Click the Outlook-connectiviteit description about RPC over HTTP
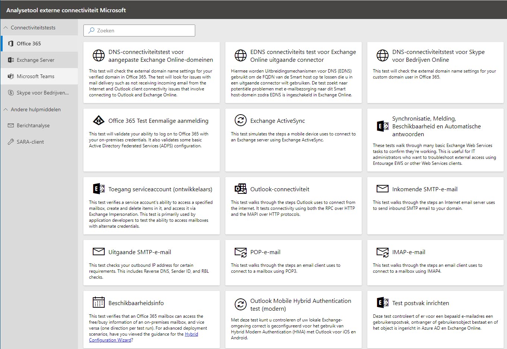The width and height of the screenshot is (507, 349). point(293,208)
